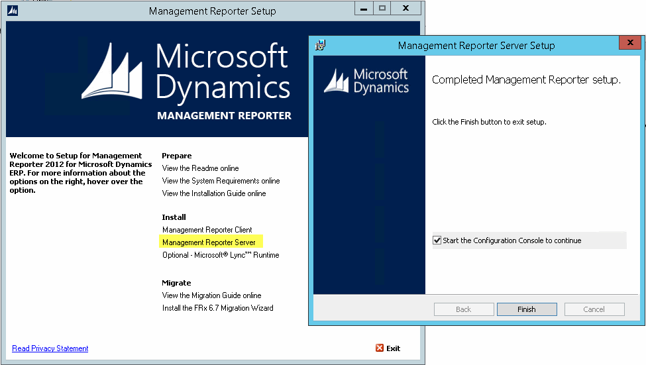Click the Management Reporter Setup title bar icon
Screen dimensions: 646x365
(x=13, y=11)
